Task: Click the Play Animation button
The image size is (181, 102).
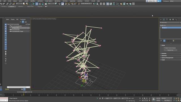Action: pyautogui.click(x=145, y=98)
